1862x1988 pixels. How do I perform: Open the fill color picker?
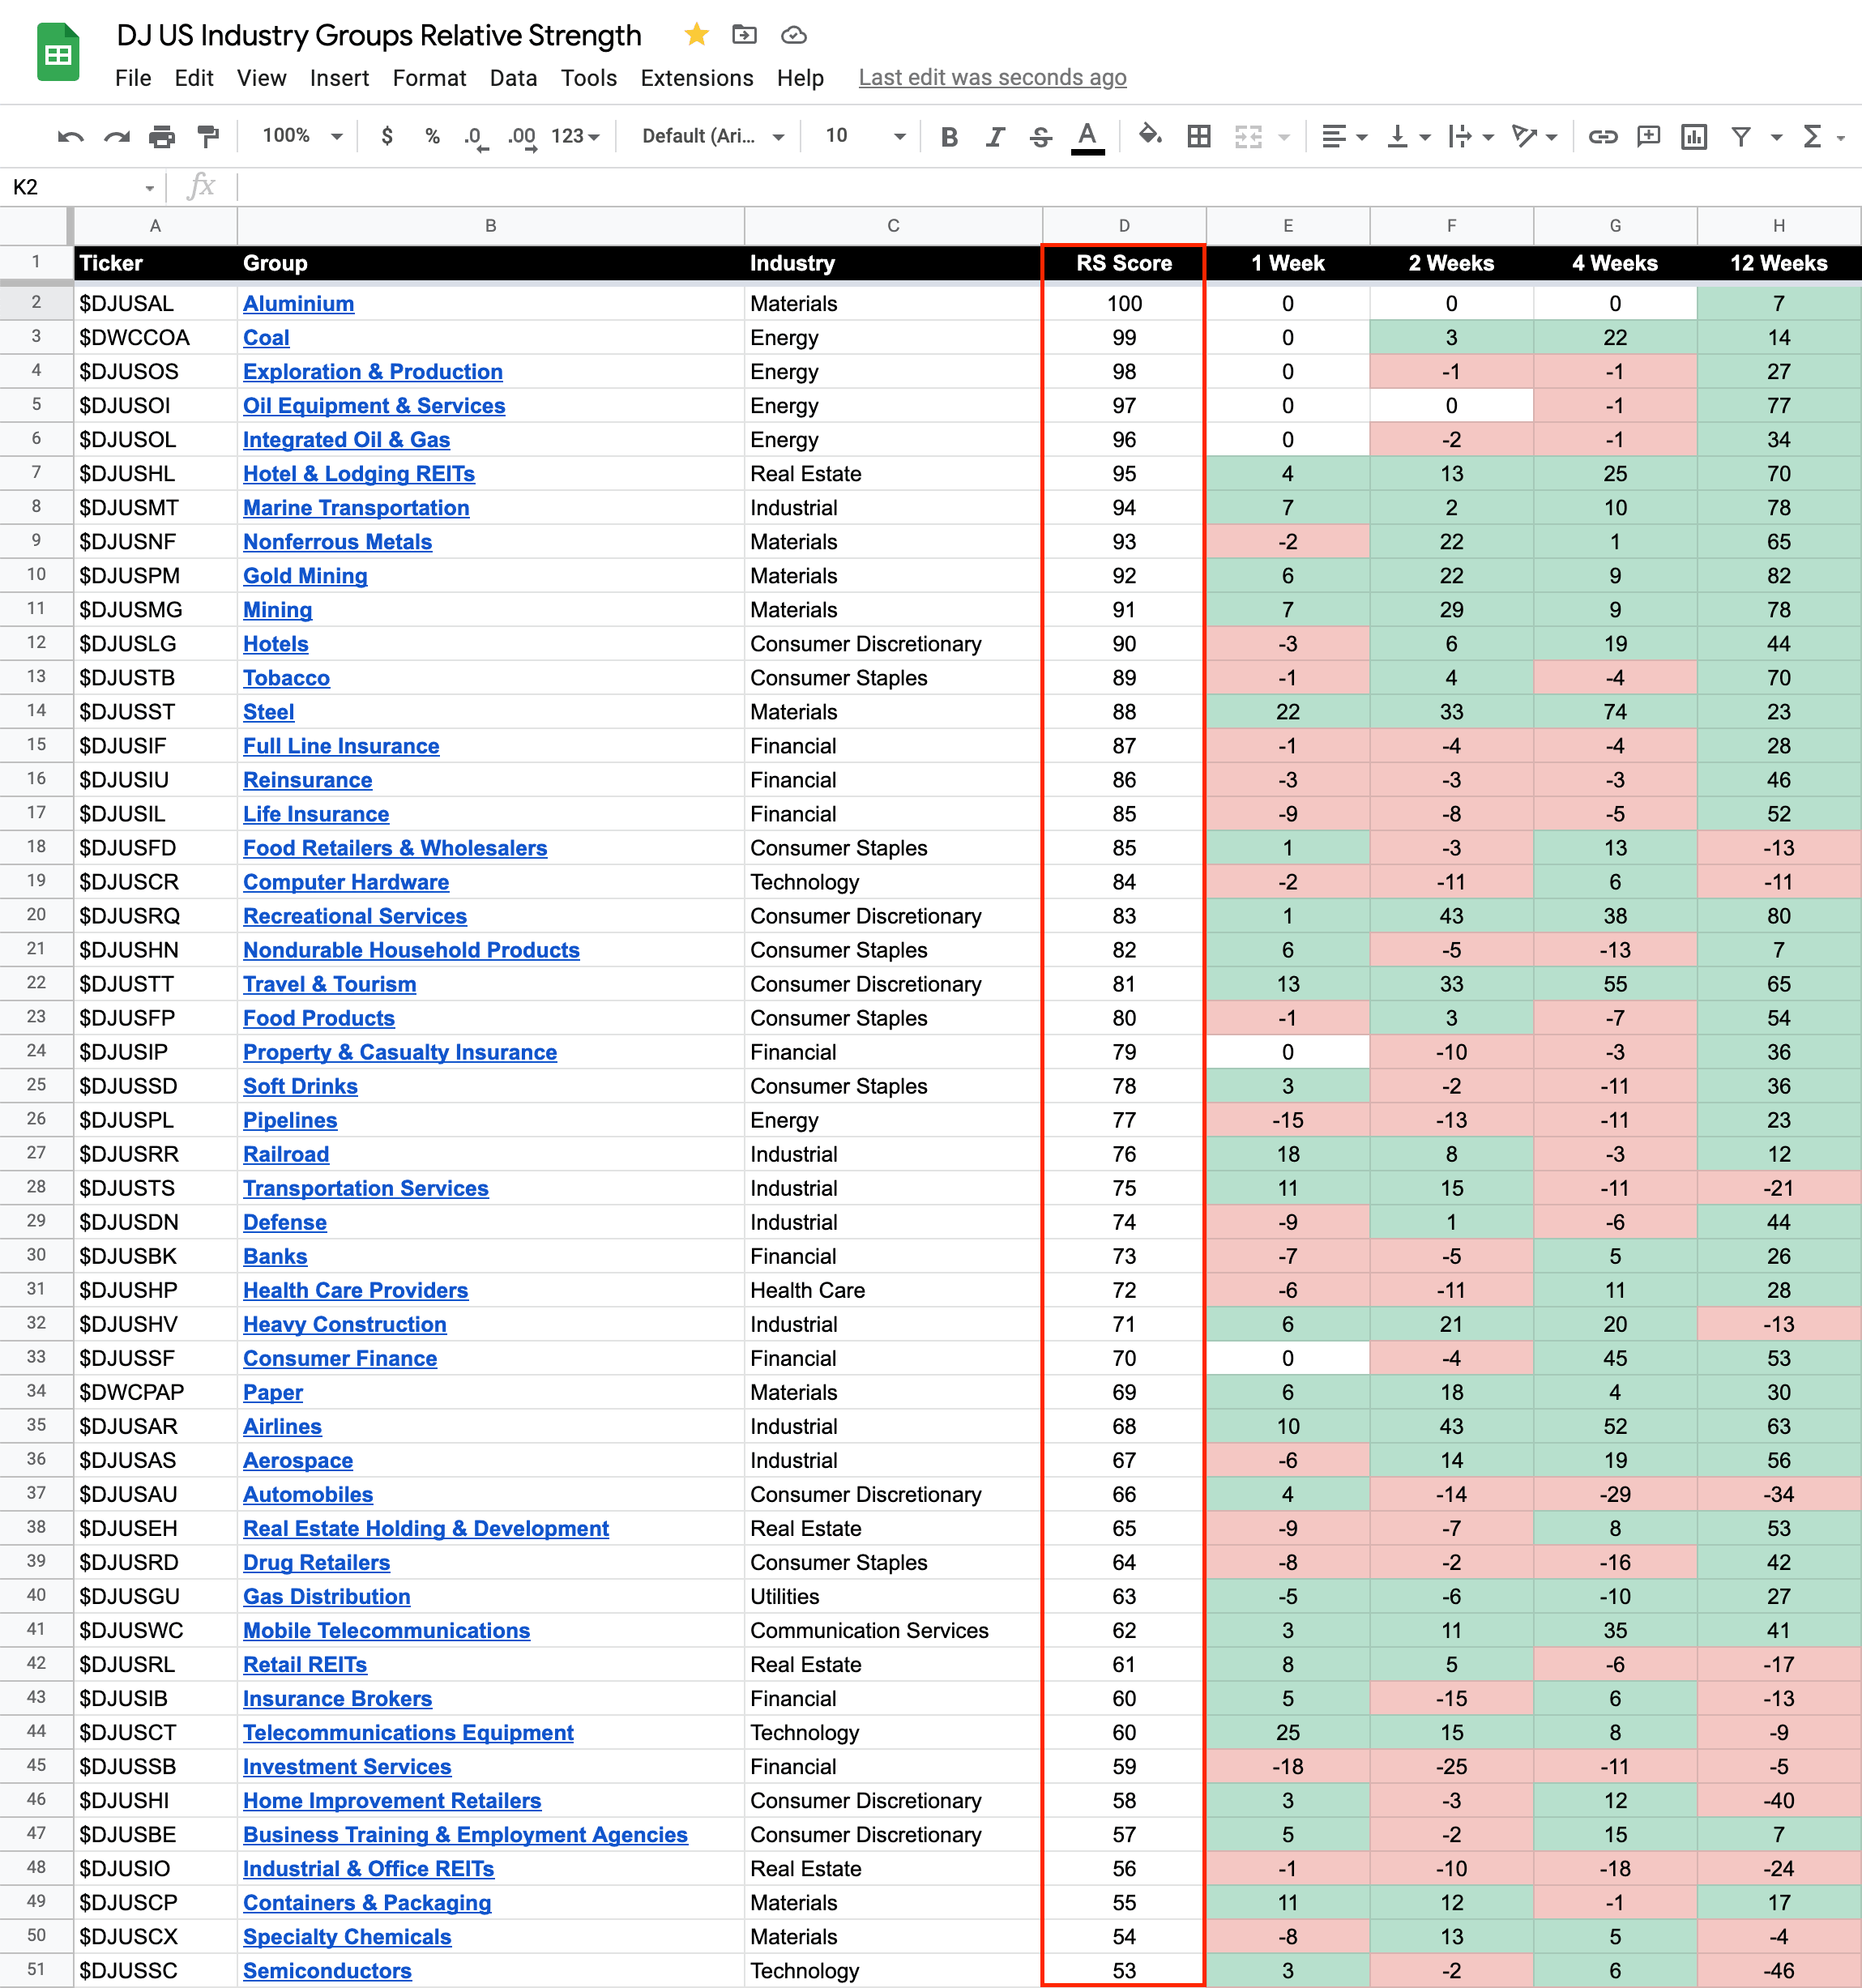coord(1149,136)
